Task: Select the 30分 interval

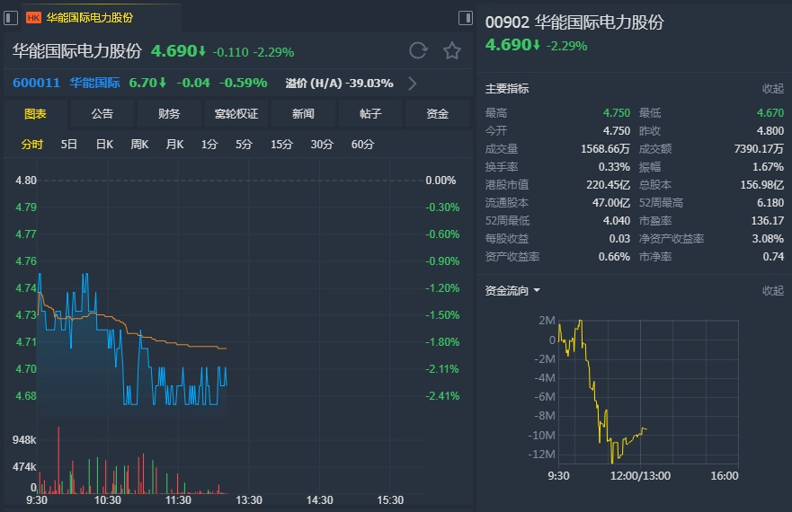Action: (322, 145)
